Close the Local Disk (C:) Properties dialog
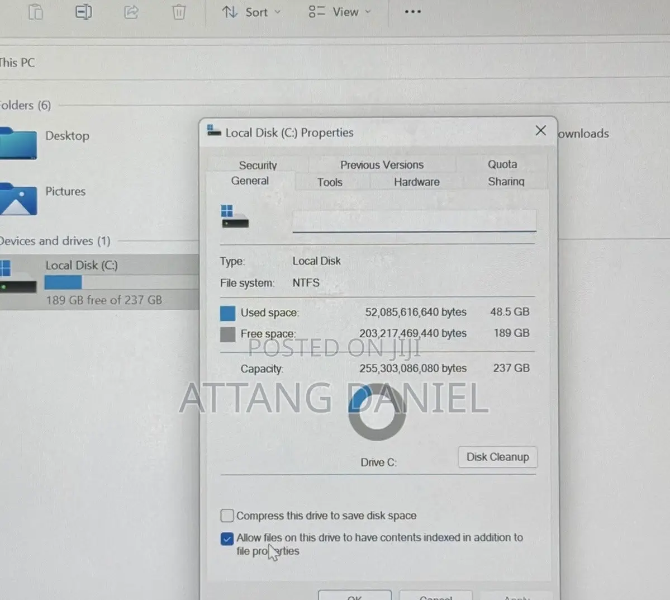This screenshot has height=600, width=670. coord(540,130)
